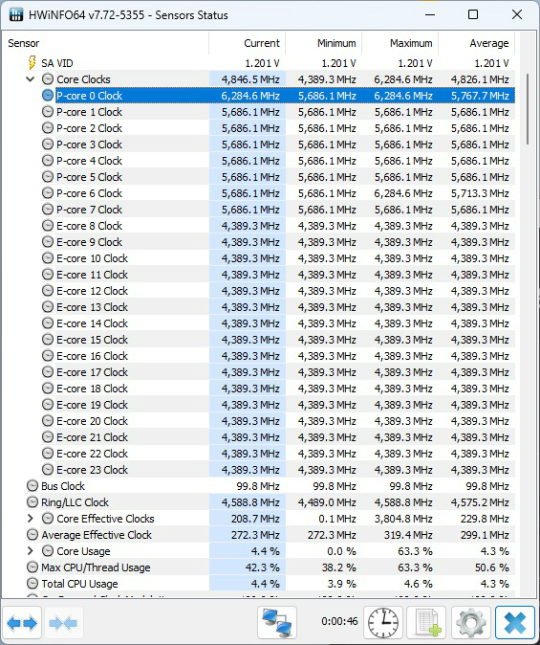This screenshot has height=645, width=540.
Task: Click the clock icon beside P-core 3 Clock
Action: coord(48,144)
